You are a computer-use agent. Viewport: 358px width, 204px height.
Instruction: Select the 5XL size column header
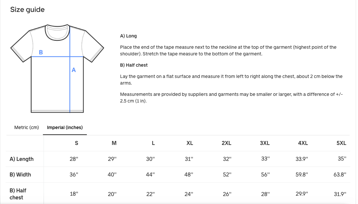341,143
